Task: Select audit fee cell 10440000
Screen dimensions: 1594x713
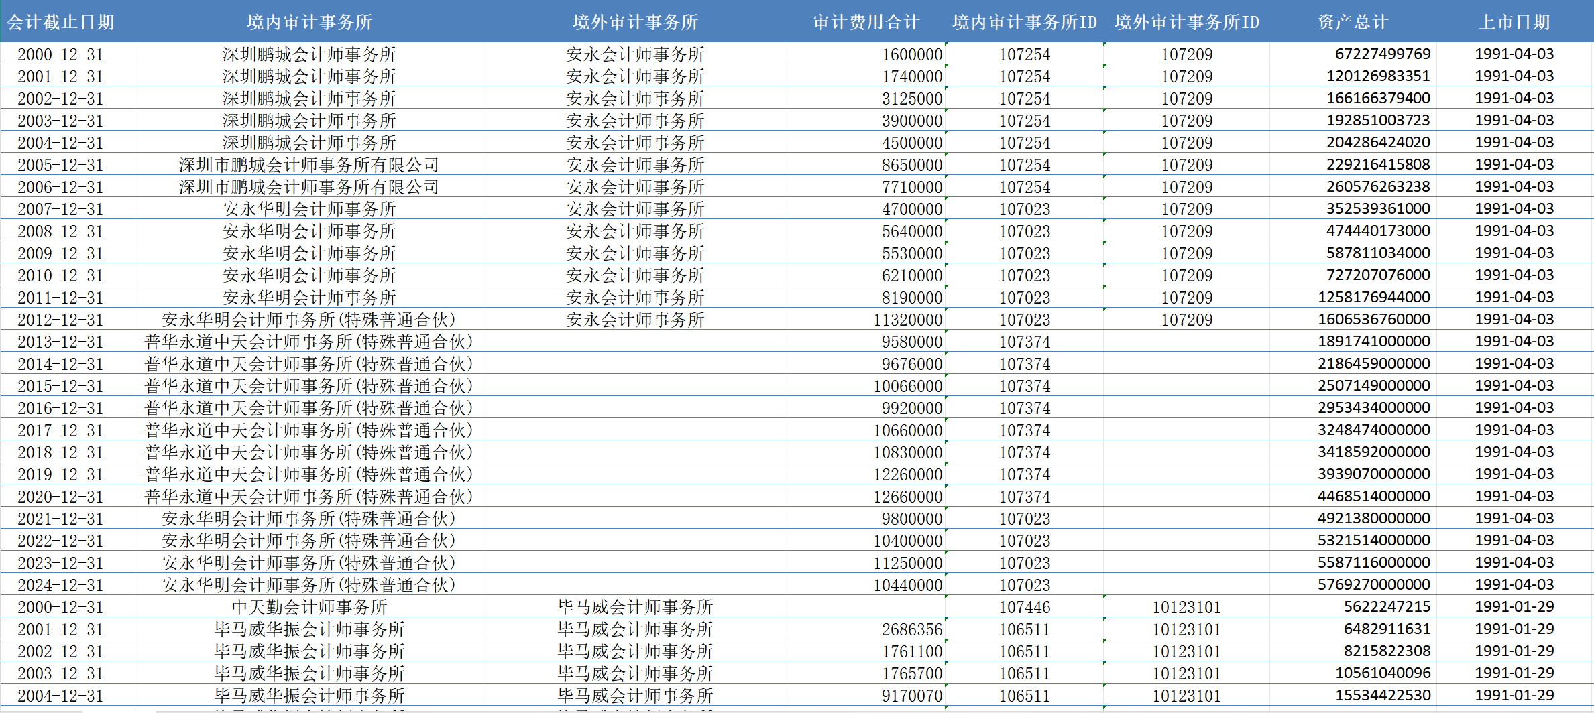Action: click(866, 585)
